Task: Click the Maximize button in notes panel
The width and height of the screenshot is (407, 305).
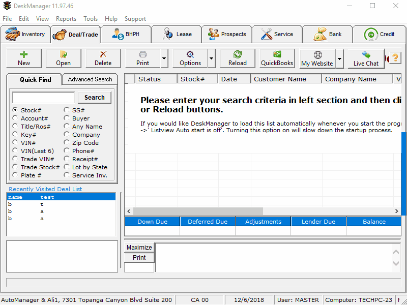Action: tap(139, 248)
